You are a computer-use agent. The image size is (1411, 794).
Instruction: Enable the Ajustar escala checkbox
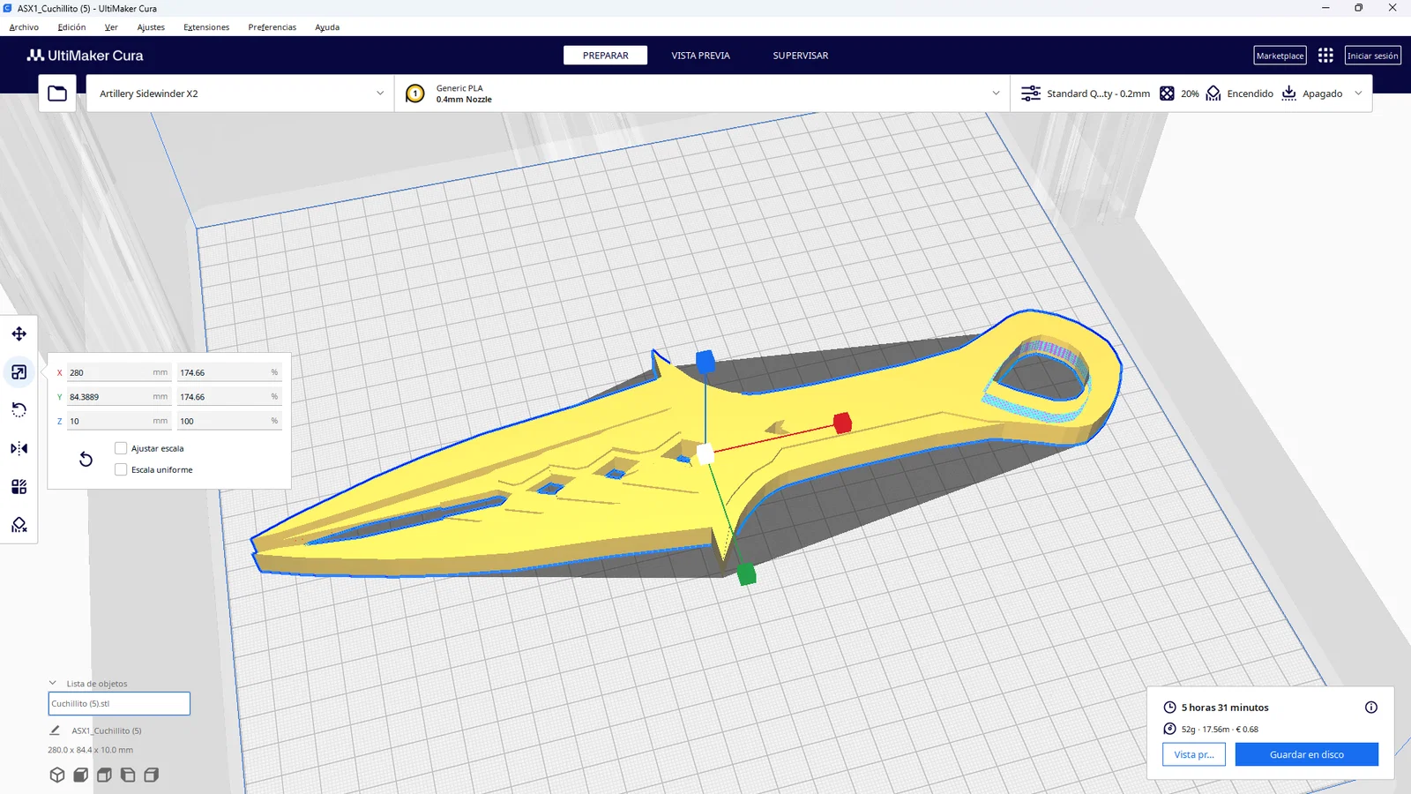(x=121, y=448)
